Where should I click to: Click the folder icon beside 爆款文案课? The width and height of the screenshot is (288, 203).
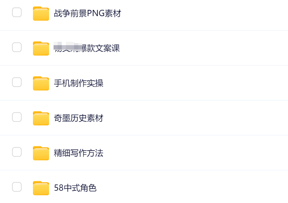[41, 48]
